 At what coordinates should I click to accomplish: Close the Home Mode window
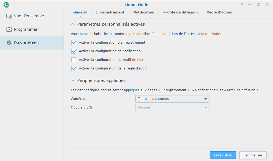(267, 5)
